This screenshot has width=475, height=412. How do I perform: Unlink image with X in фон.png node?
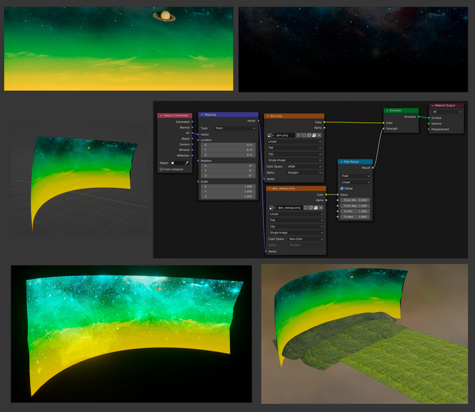click(320, 135)
